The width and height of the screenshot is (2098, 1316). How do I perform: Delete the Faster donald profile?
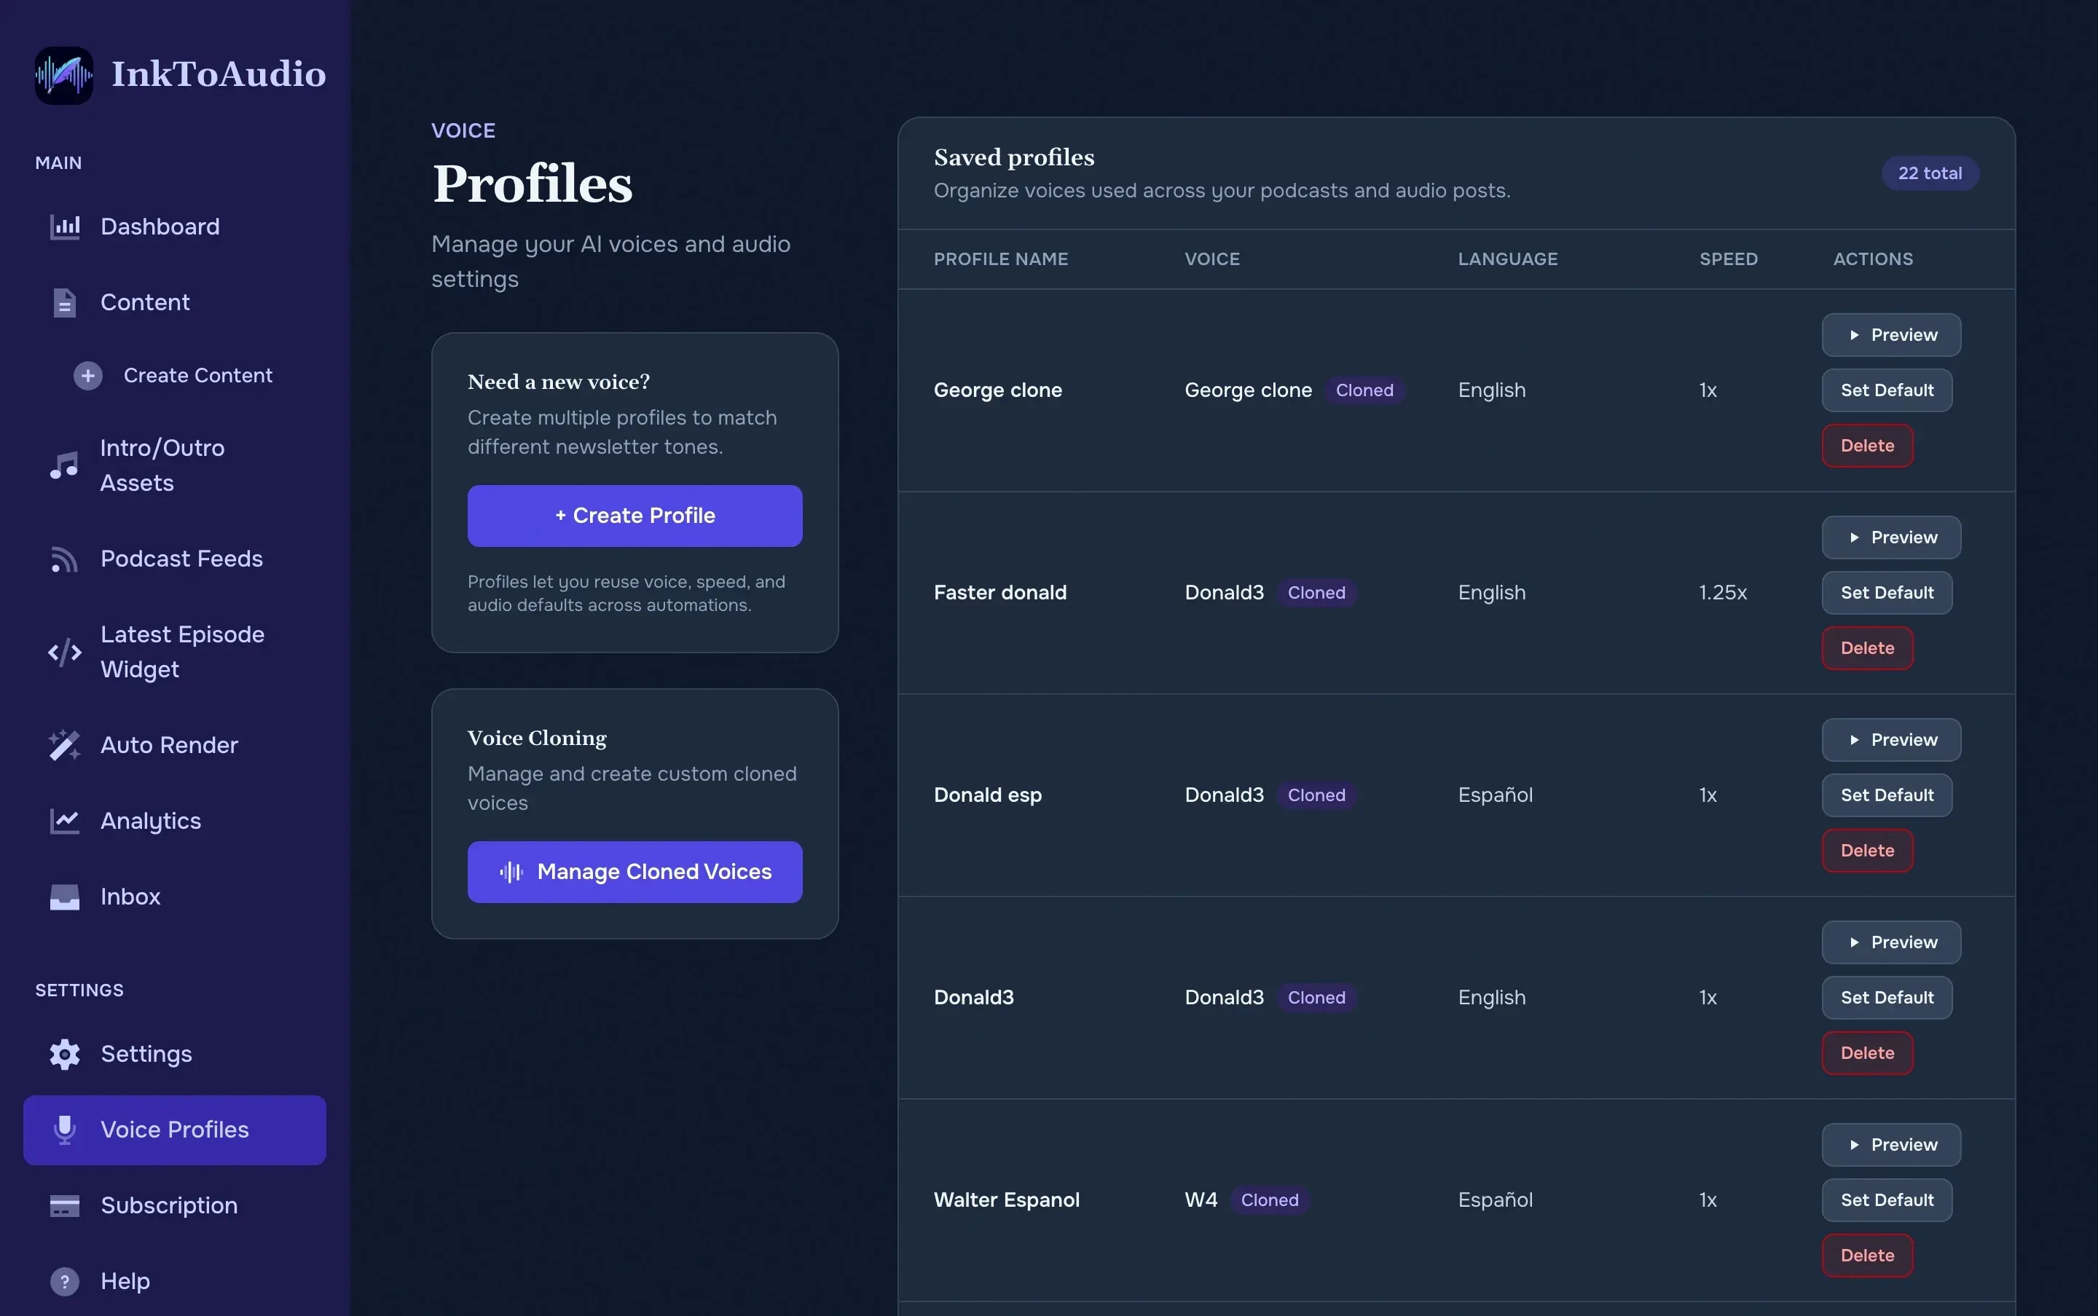pos(1867,650)
